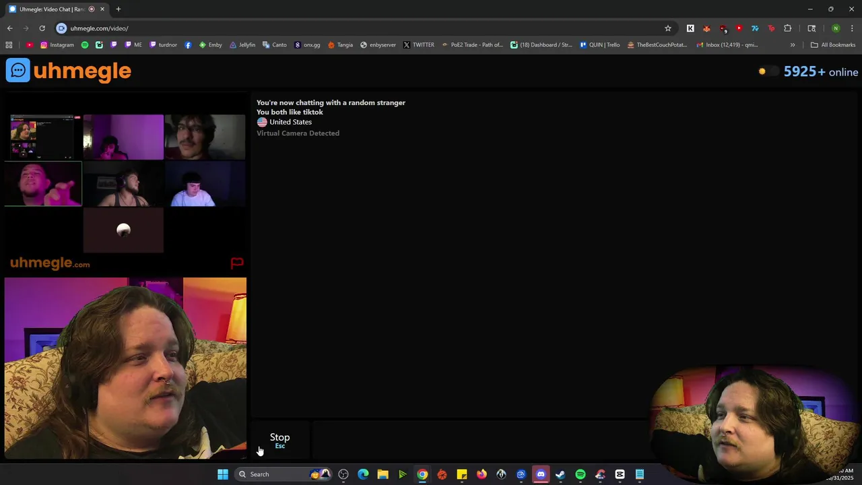Click the stranger's webcam video feed
This screenshot has height=485, width=862.
click(125, 183)
